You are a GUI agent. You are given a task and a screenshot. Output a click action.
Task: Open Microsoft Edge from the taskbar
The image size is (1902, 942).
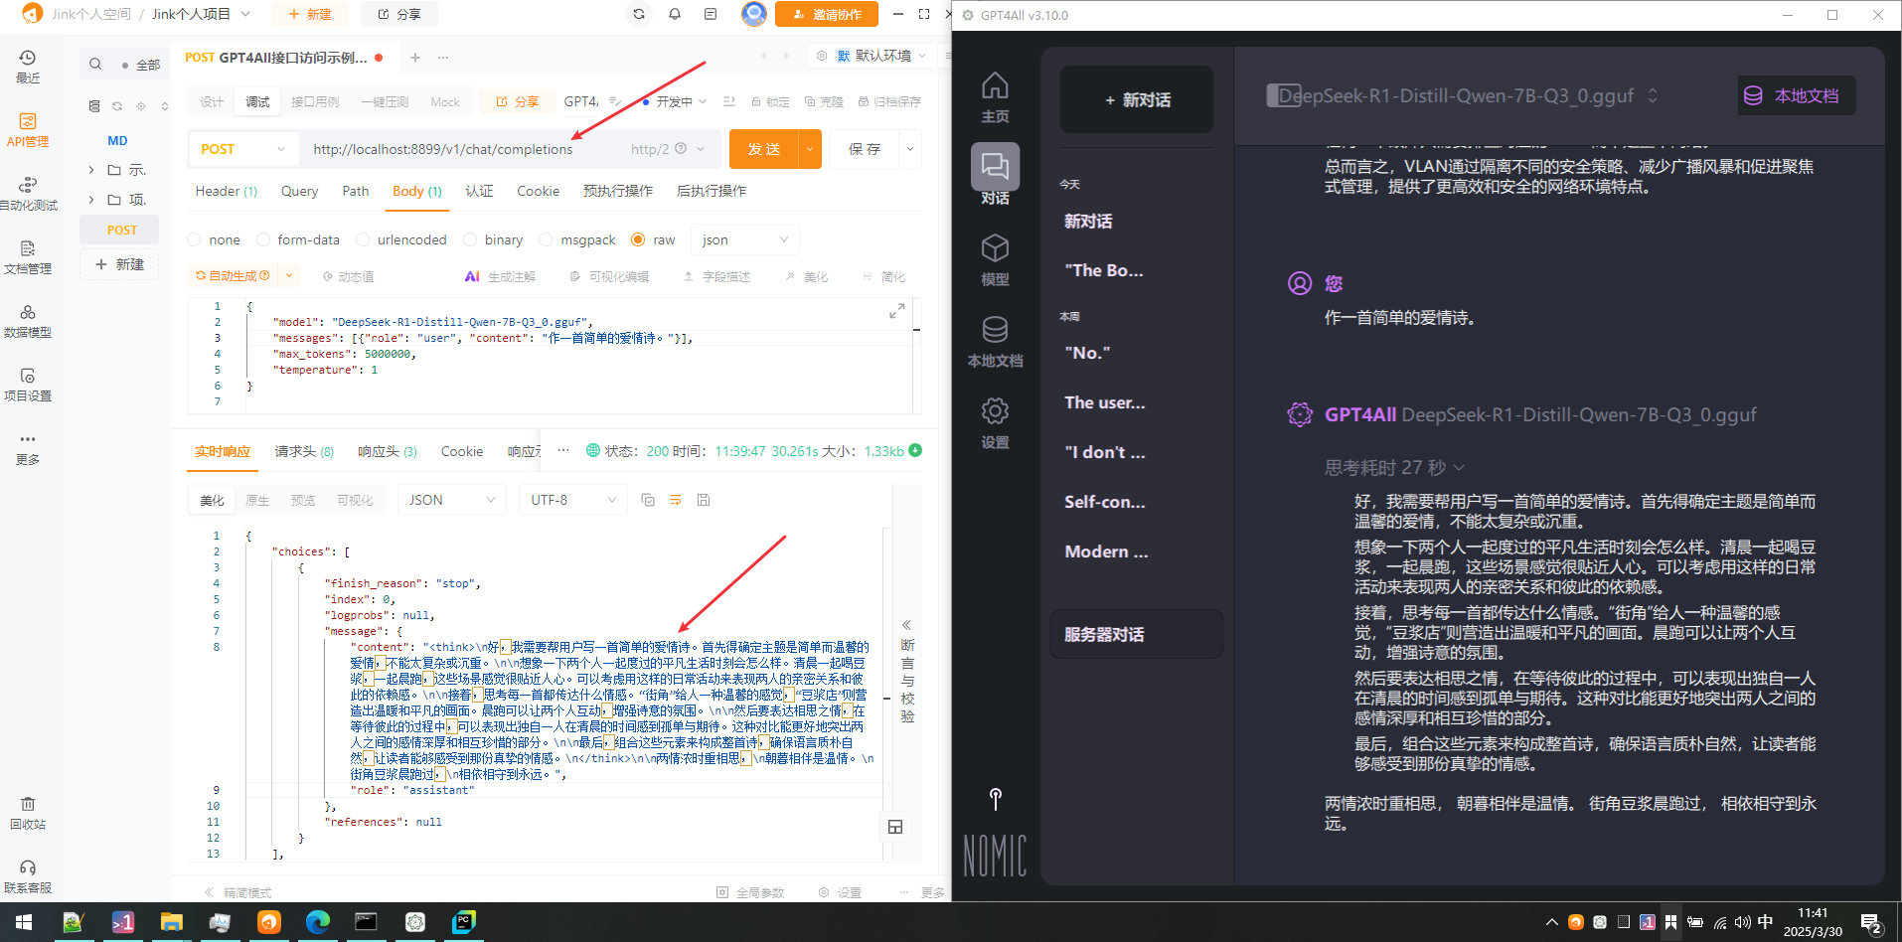[318, 922]
